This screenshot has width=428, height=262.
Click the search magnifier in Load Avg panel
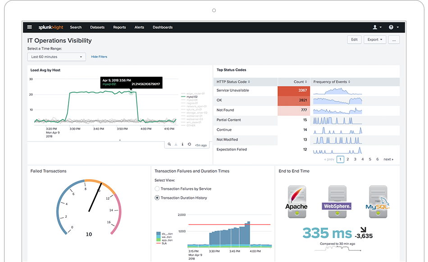pyautogui.click(x=169, y=144)
